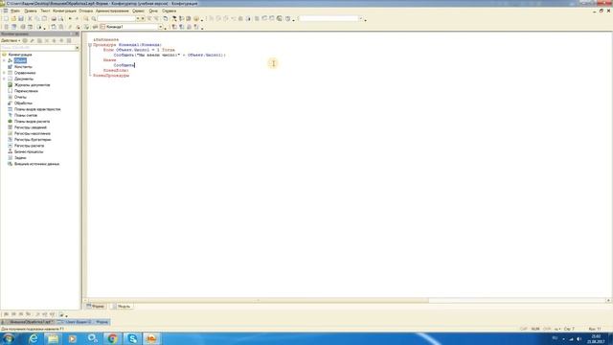Screen dimensions: 613x345
Task: Print using the printer toolbar icon
Action: point(54,18)
